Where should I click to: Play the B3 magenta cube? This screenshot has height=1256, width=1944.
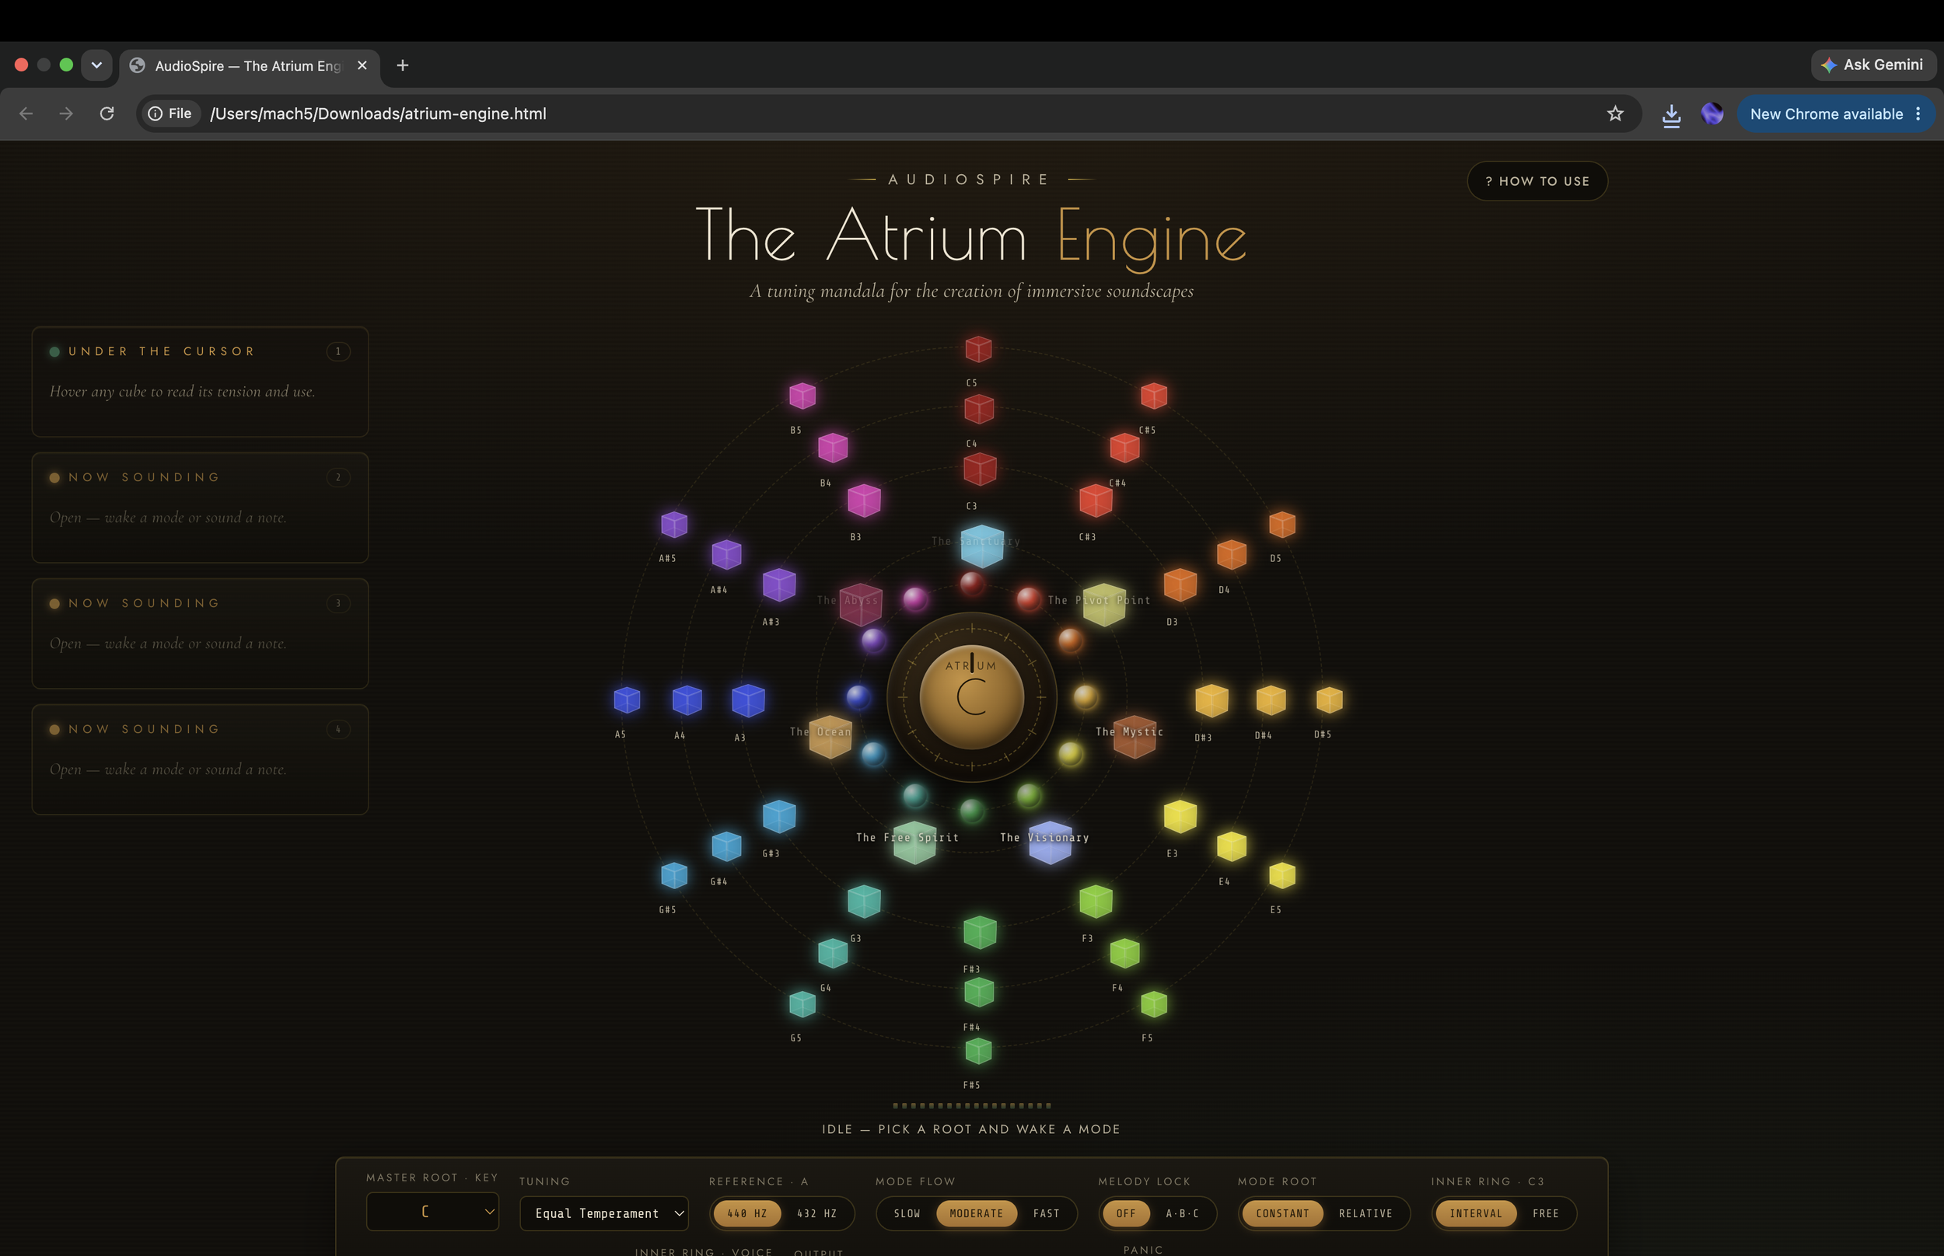tap(864, 500)
